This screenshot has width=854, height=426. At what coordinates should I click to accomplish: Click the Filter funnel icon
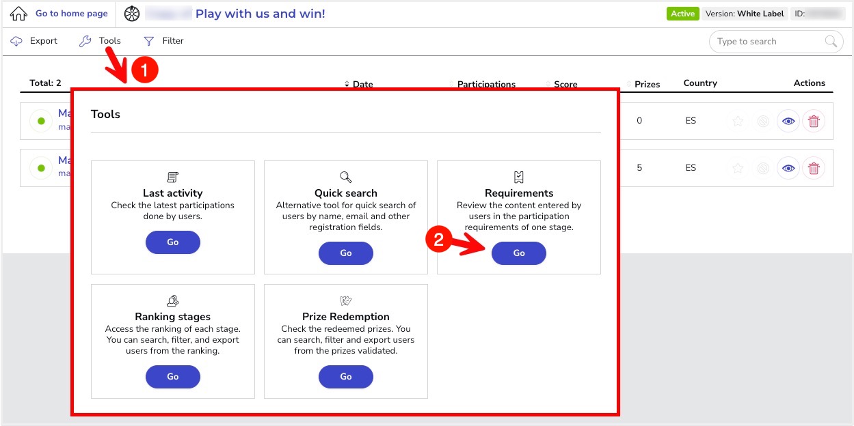[x=148, y=42]
